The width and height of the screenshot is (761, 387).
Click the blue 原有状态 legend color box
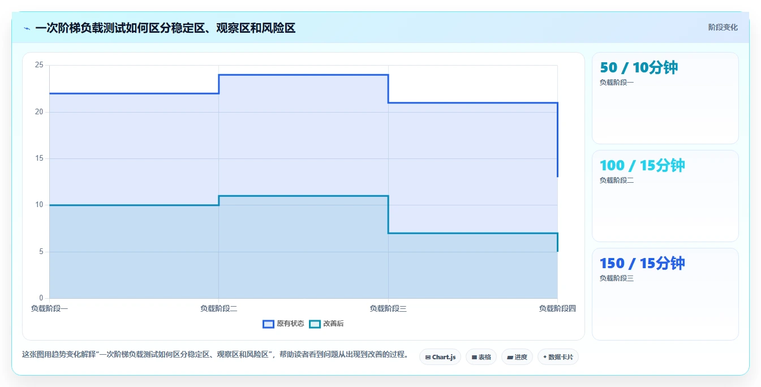coord(268,324)
